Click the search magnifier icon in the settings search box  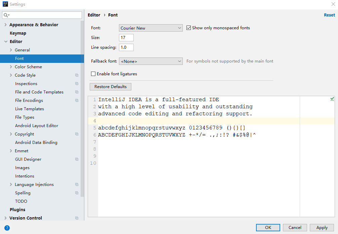point(6,15)
